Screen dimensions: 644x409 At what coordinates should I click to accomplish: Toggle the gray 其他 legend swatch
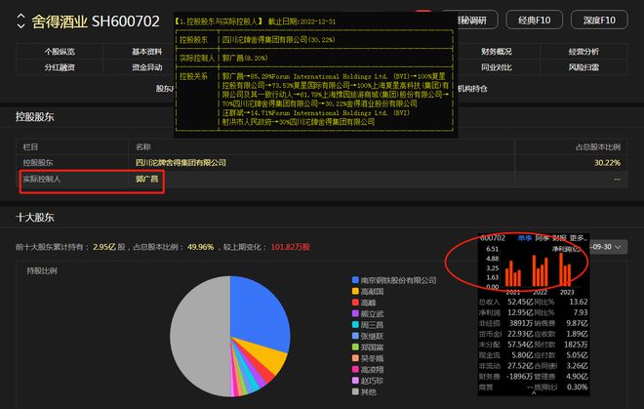click(x=356, y=391)
